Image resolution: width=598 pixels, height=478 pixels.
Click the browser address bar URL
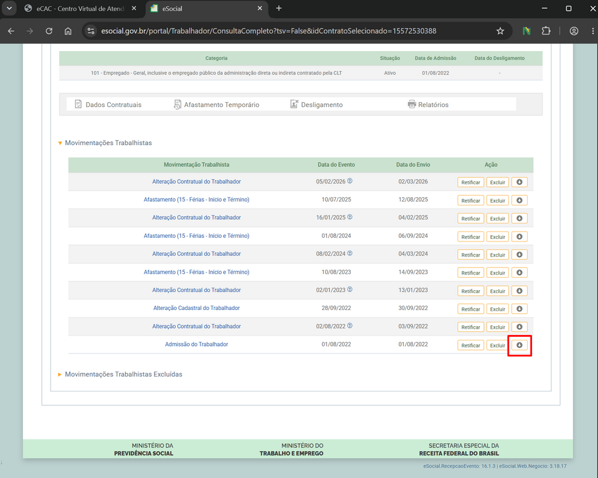pos(268,31)
